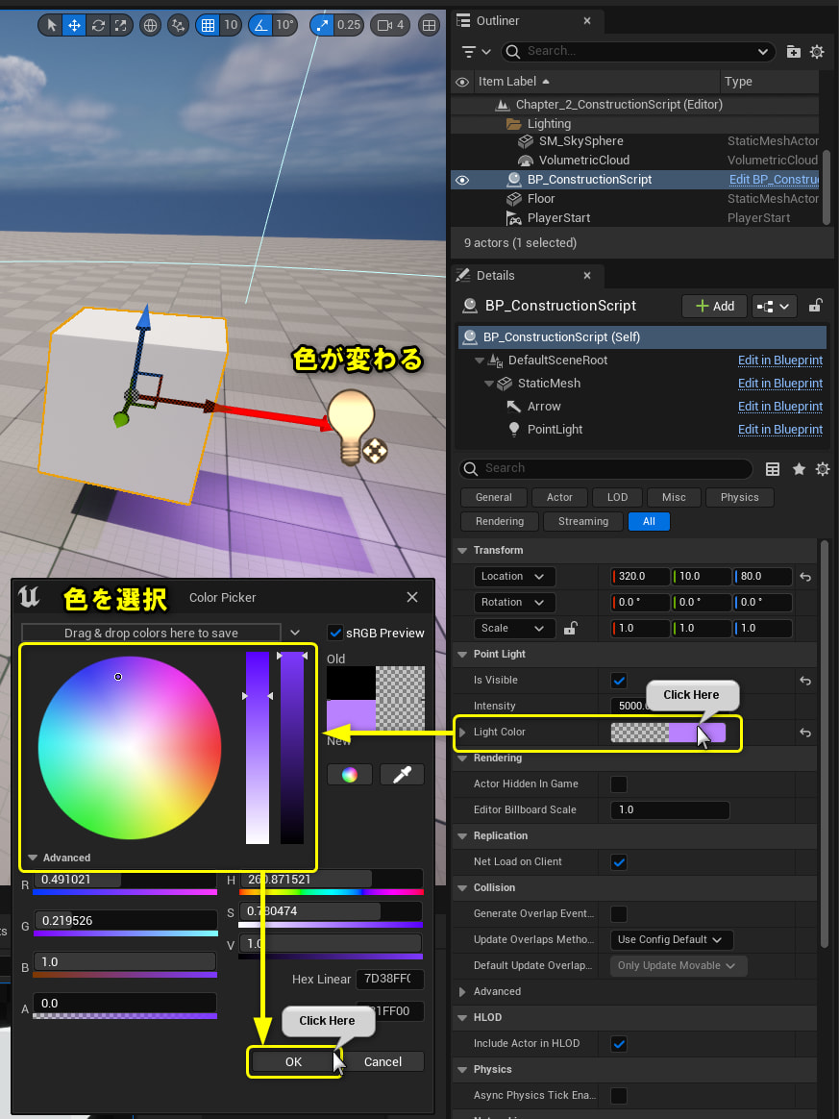The width and height of the screenshot is (839, 1119).
Task: Select the Move tool in viewport toolbar
Action: pyautogui.click(x=74, y=25)
